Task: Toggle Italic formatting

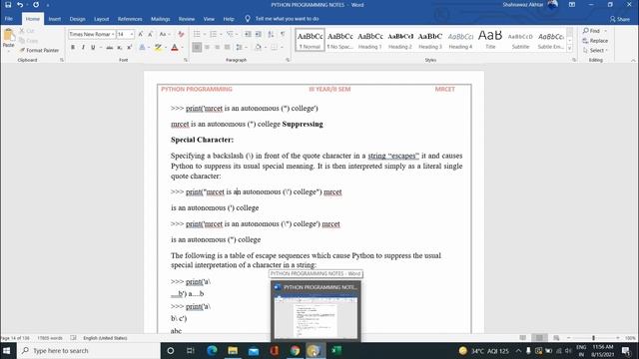Action: [x=83, y=48]
